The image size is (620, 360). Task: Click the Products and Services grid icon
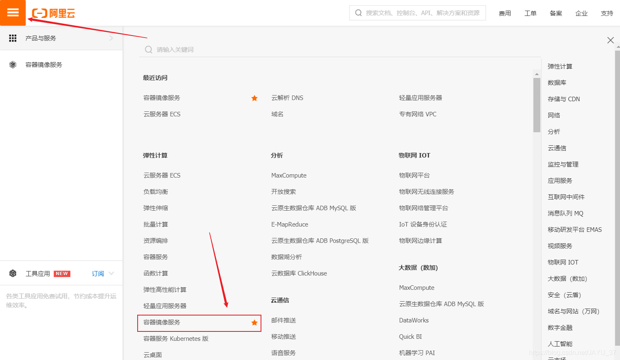click(13, 38)
